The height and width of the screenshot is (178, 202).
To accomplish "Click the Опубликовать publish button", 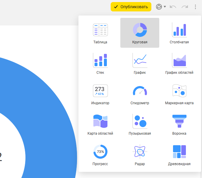I will [131, 7].
